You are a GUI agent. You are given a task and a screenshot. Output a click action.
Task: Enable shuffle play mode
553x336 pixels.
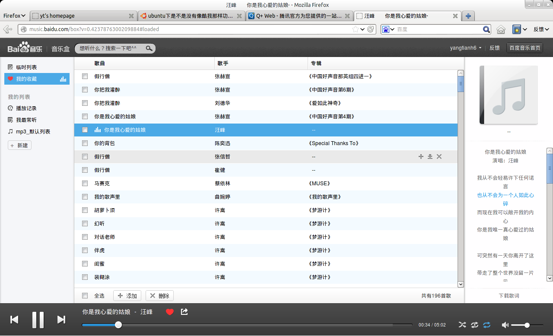pos(462,325)
